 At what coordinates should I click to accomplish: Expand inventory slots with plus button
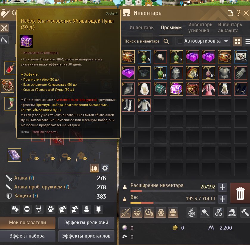[222, 187]
